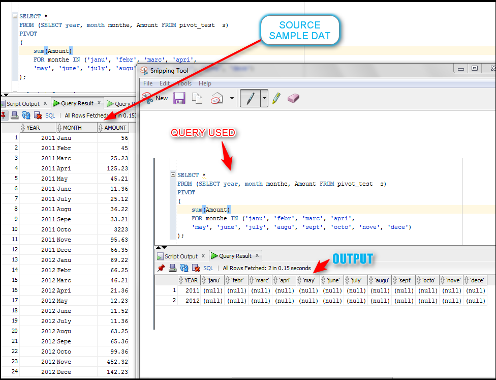Copy the snip with Copy icon
Screen dimensions: 496x380
click(197, 98)
